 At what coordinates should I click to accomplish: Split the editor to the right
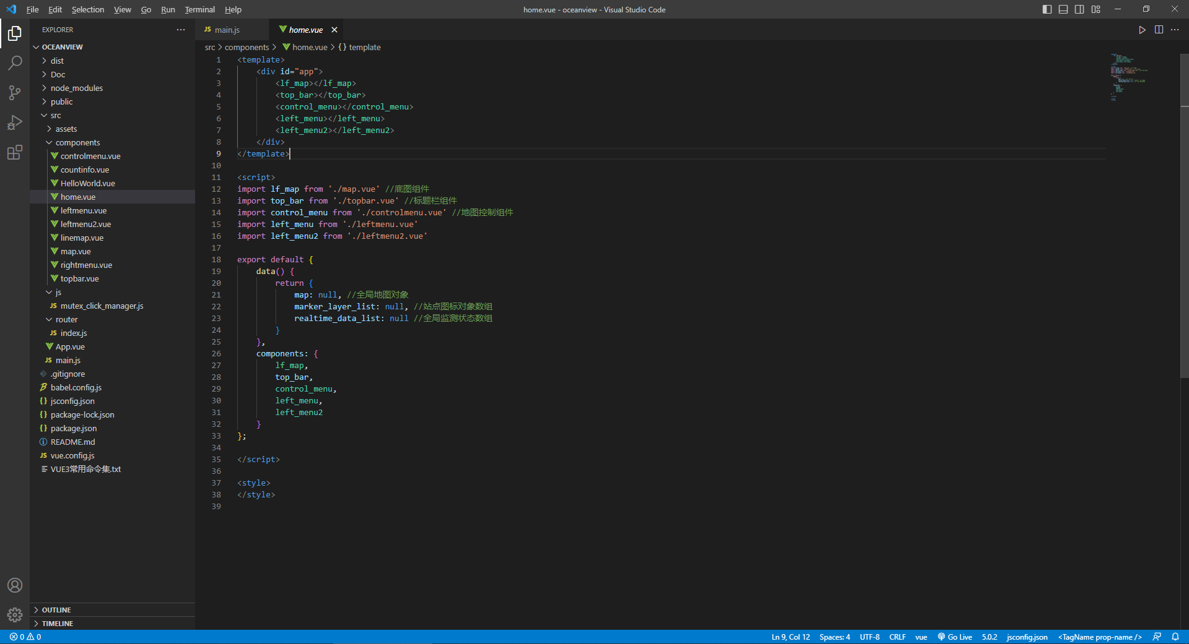(1159, 30)
